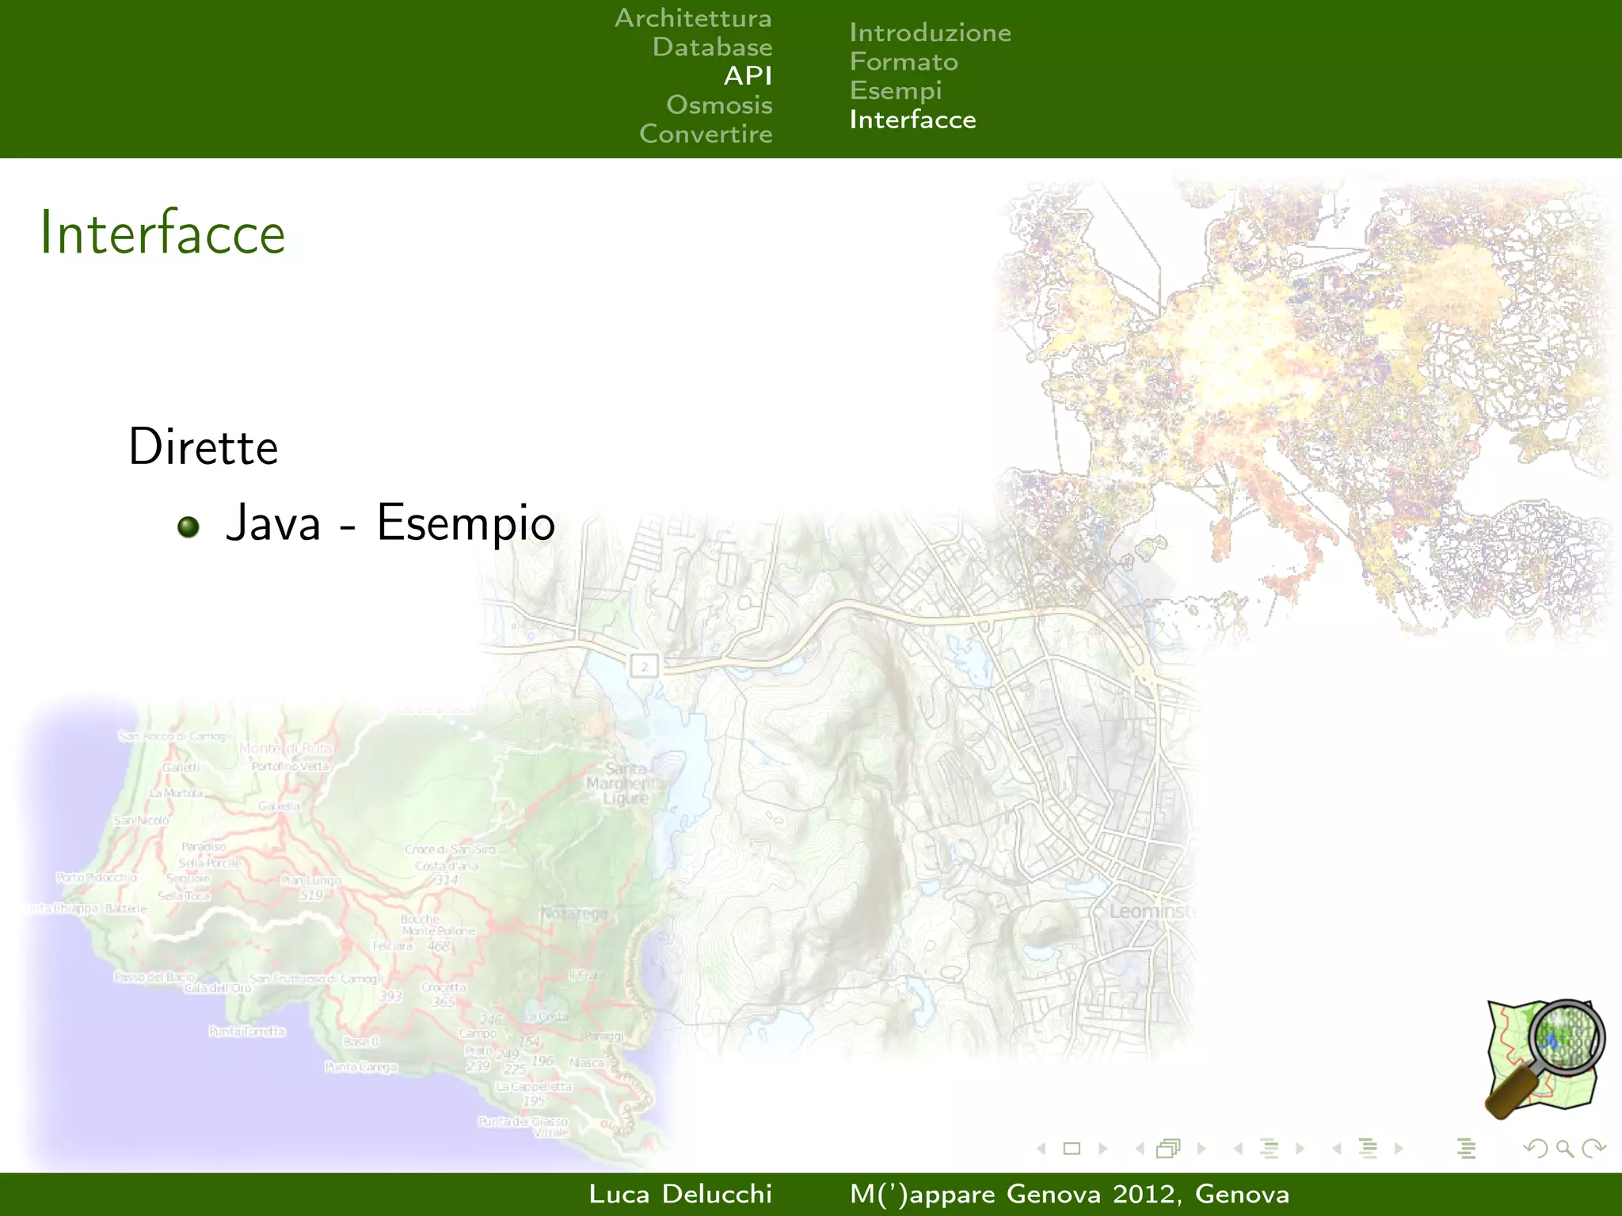Screen dimensions: 1622x1216
Task: Click the author name Luca Delucchi
Action: [680, 1194]
